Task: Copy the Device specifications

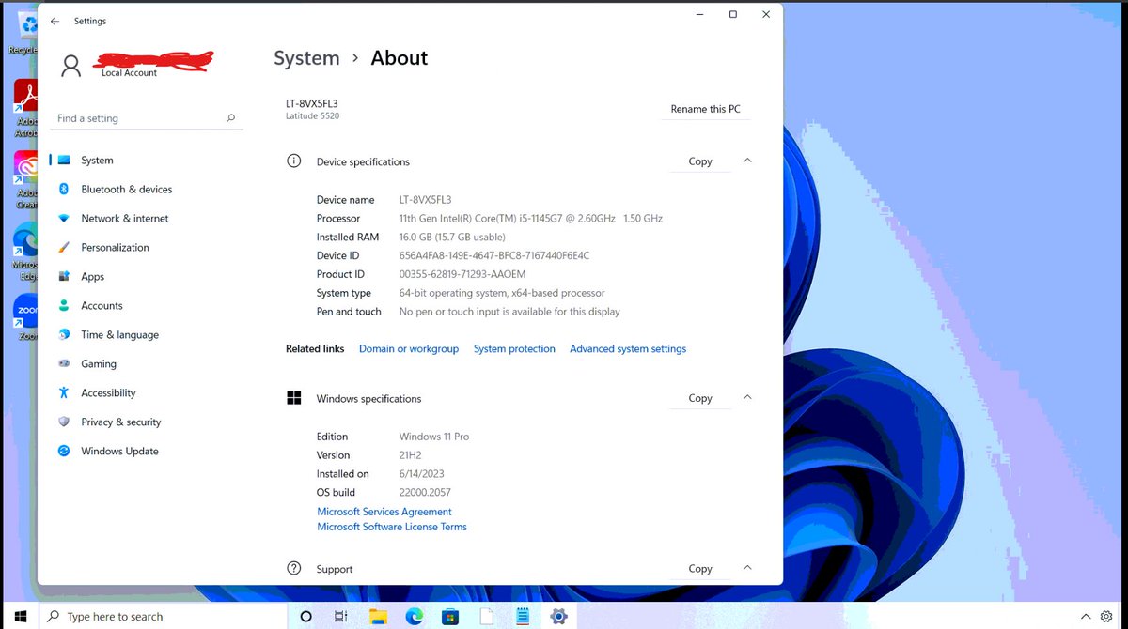Action: click(700, 161)
